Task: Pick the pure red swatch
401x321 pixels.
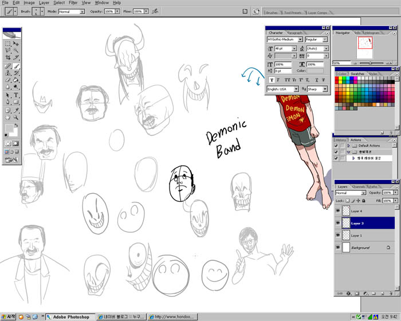Action: (337, 79)
